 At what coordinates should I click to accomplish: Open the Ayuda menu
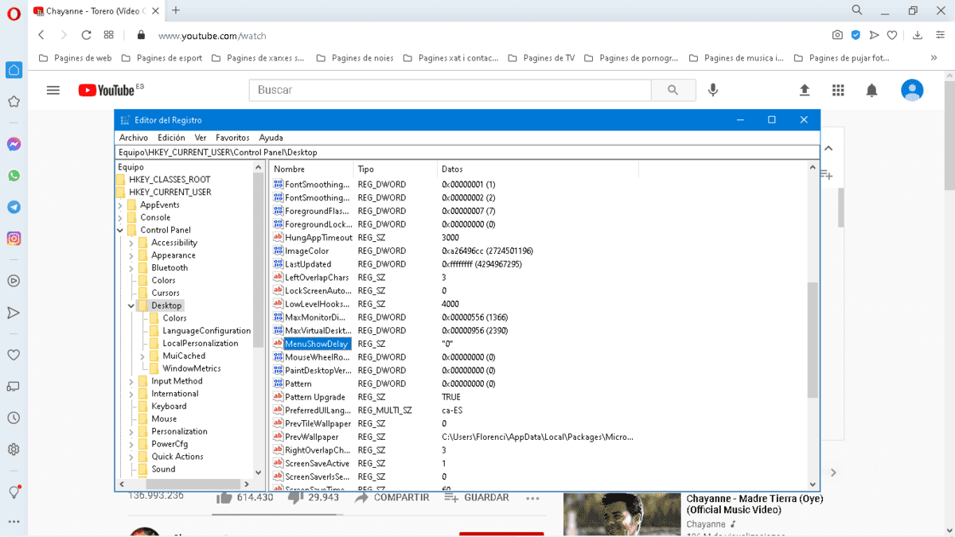pos(271,138)
